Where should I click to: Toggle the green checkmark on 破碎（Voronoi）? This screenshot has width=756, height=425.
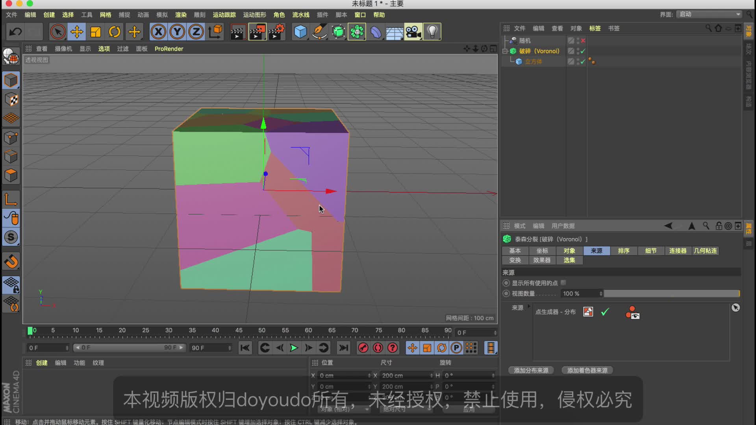(583, 51)
